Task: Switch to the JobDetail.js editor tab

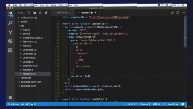Action: [x=63, y=13]
